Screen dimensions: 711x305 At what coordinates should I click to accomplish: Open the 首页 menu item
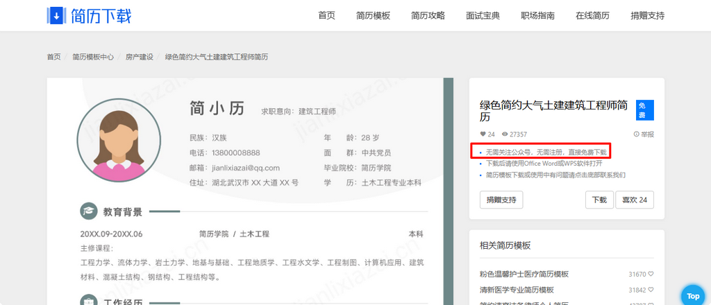click(326, 16)
